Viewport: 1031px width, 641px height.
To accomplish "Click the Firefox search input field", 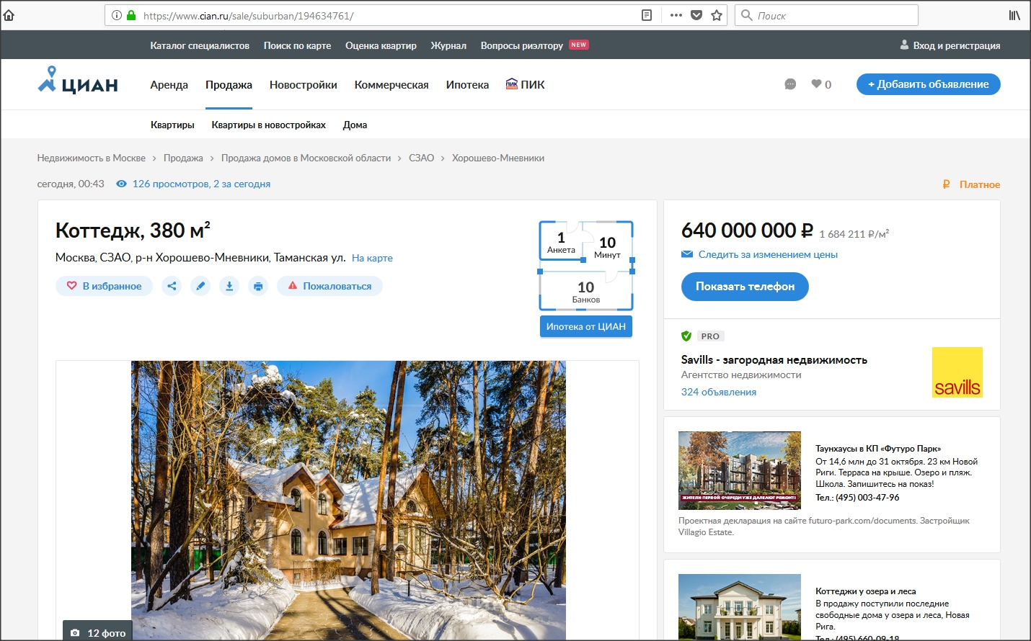I will tap(833, 15).
